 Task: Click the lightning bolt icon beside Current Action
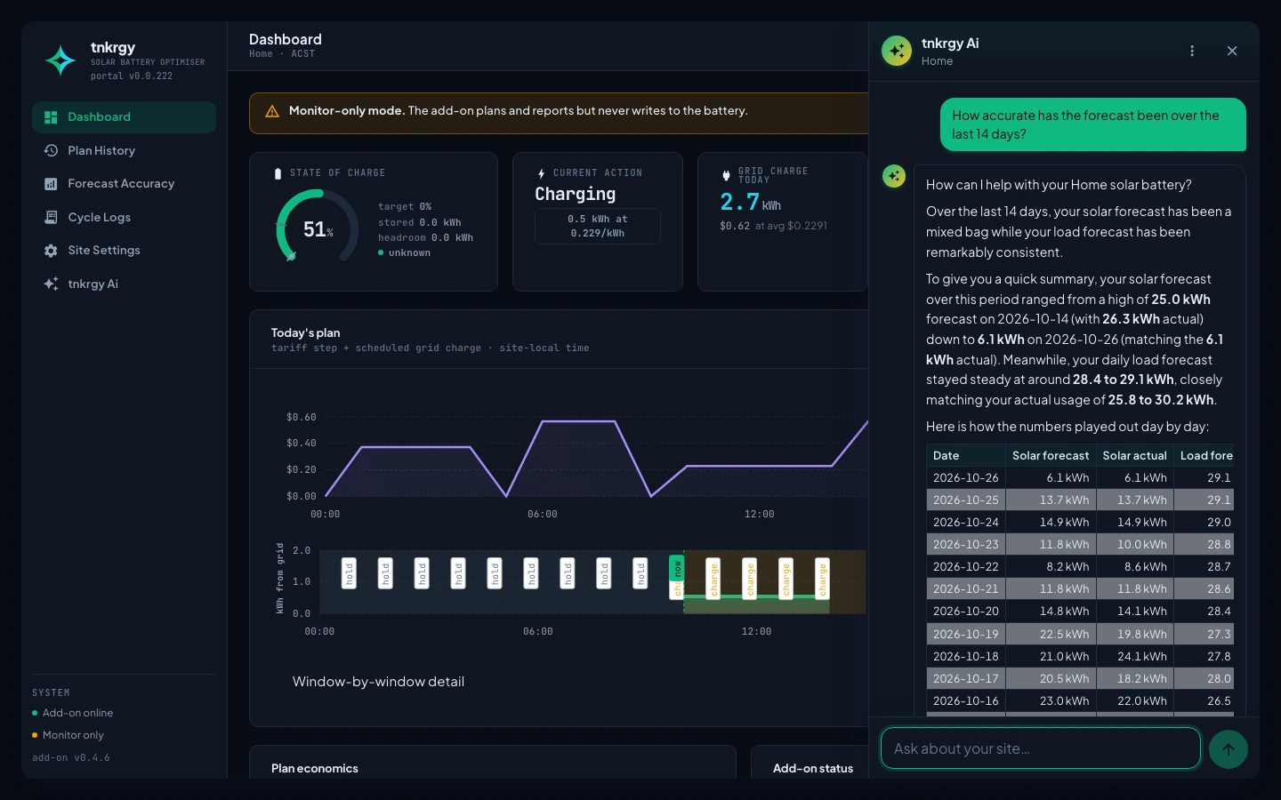541,173
